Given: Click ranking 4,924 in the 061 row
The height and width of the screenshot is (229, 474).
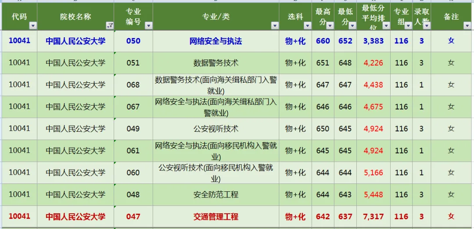Looking at the screenshot, I should [x=373, y=151].
